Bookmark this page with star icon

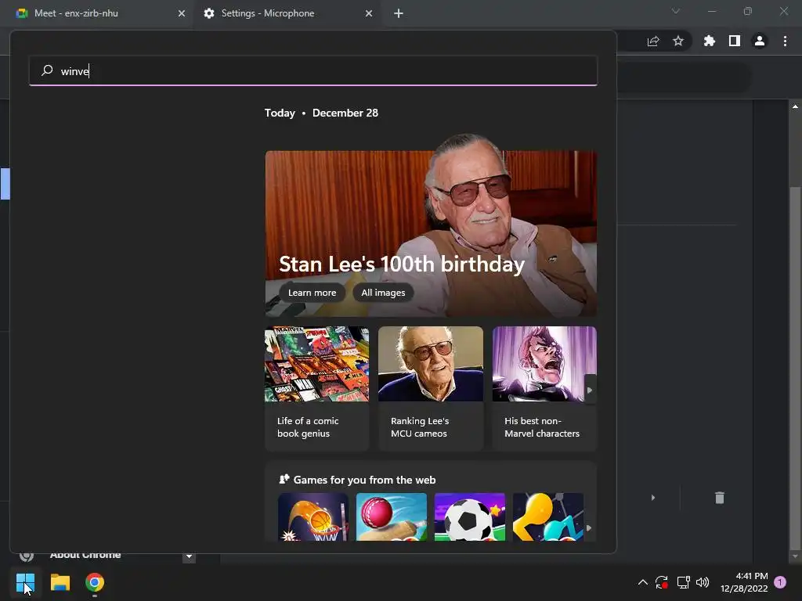(x=678, y=41)
